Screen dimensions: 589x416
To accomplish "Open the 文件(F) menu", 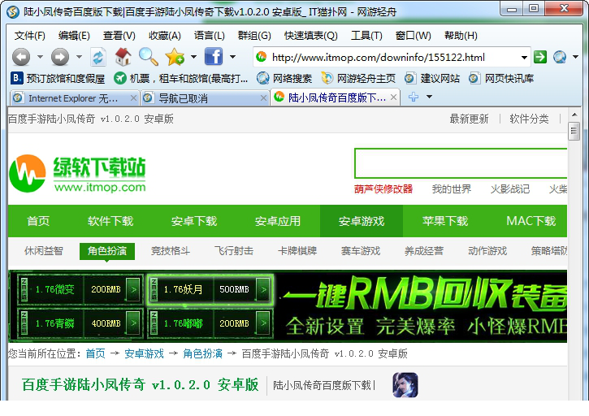I will click(30, 36).
